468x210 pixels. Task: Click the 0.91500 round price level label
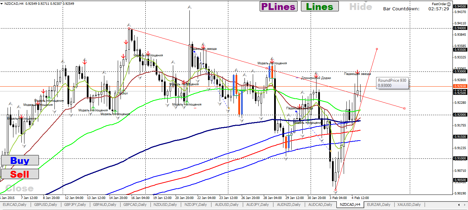[460, 137]
